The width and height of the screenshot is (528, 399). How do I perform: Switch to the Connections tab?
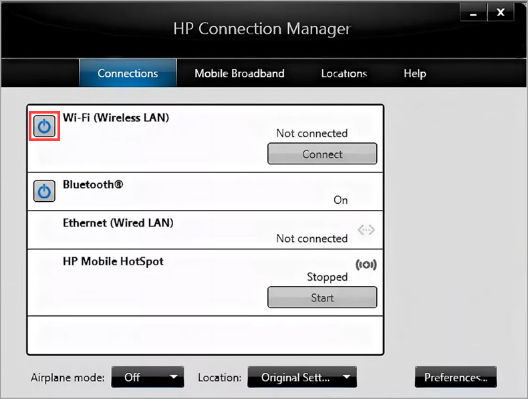tap(128, 73)
